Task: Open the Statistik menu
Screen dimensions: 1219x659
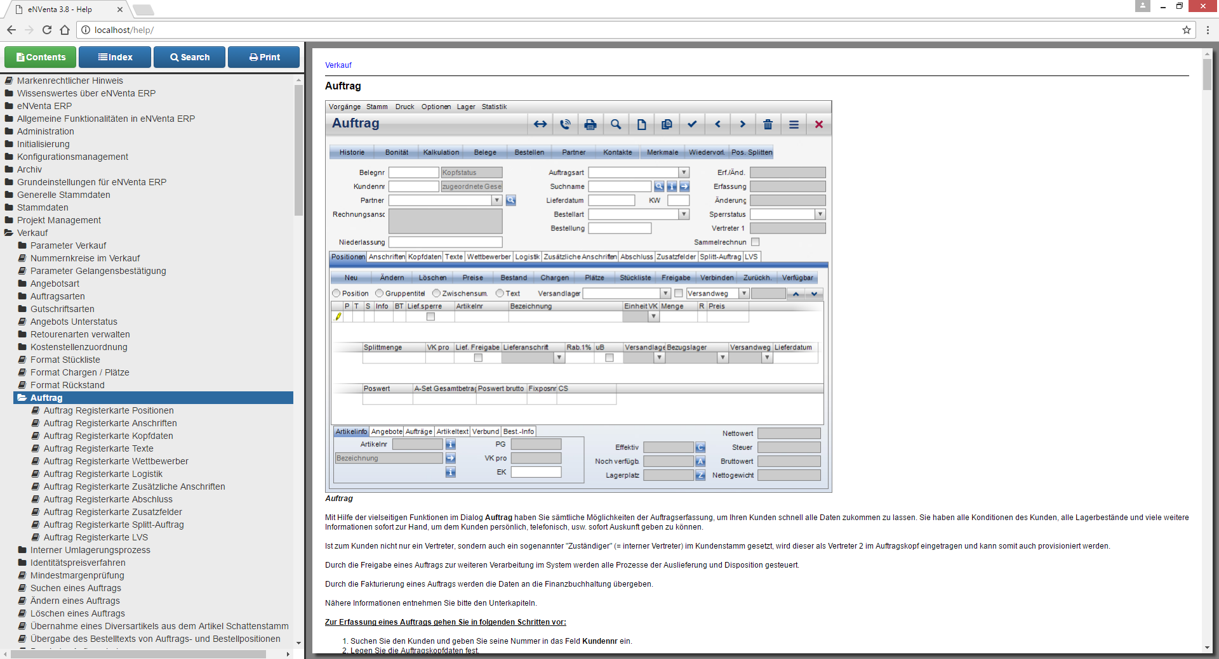Action: point(494,107)
